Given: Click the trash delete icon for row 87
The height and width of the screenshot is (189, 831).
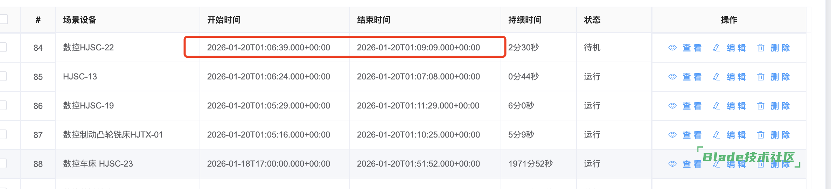Looking at the screenshot, I should tap(760, 135).
